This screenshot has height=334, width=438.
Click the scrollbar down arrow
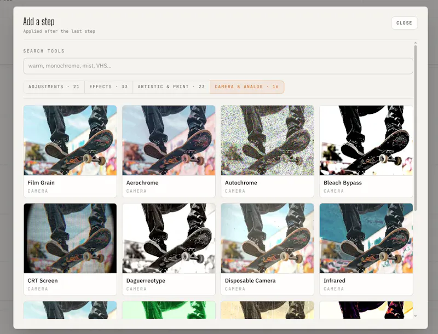pyautogui.click(x=416, y=316)
